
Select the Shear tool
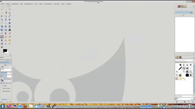tap(6, 26)
